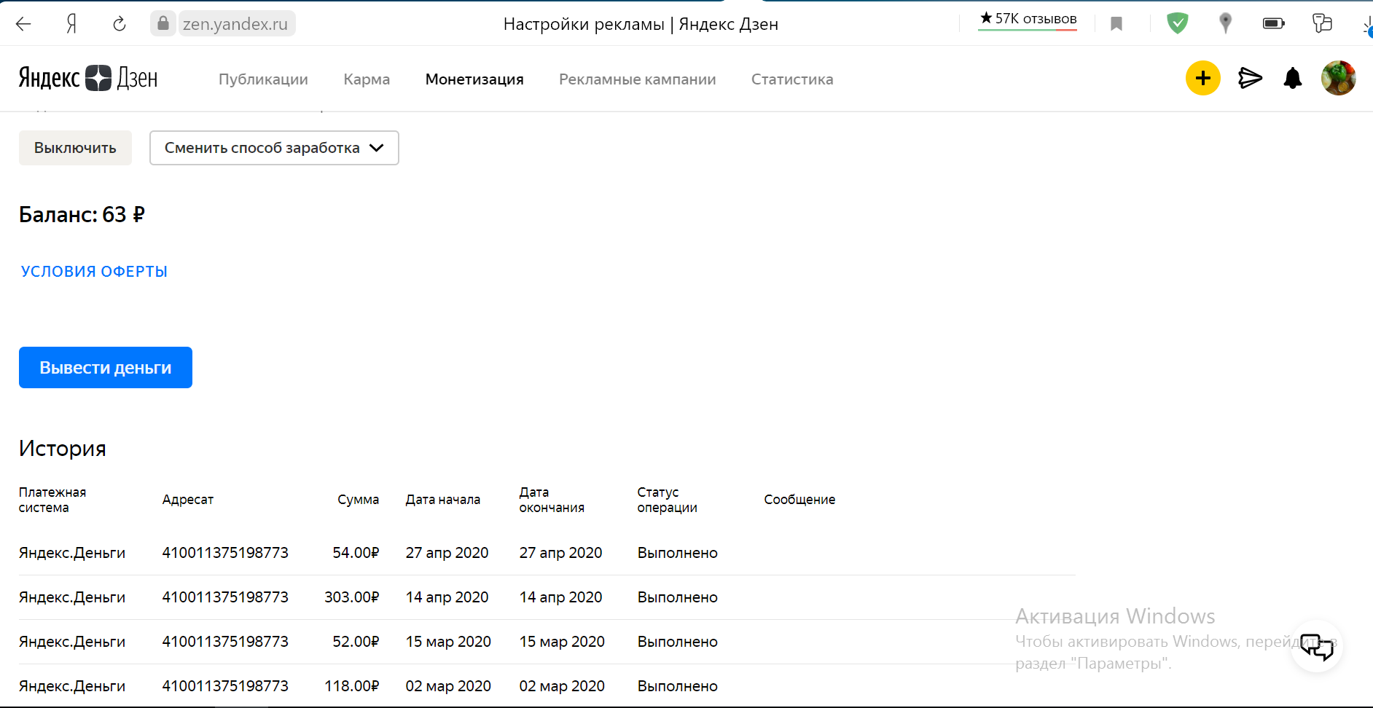Open the Карма tab

point(367,79)
